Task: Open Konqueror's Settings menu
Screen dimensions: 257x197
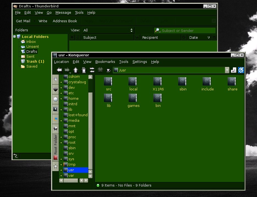Action: tap(140, 62)
